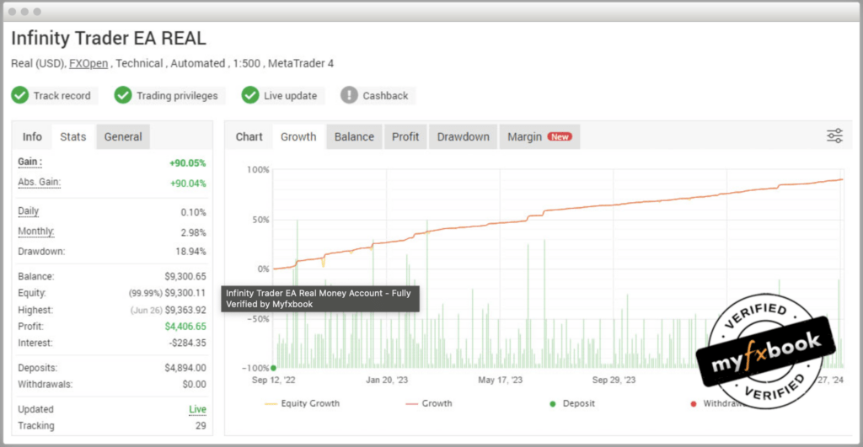863x447 pixels.
Task: Click the Daily label
Action: [x=28, y=211]
